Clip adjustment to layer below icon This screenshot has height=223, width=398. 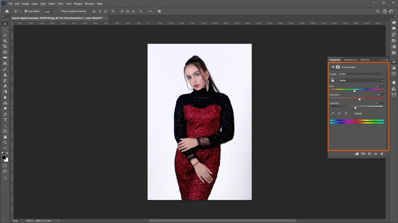point(357,154)
